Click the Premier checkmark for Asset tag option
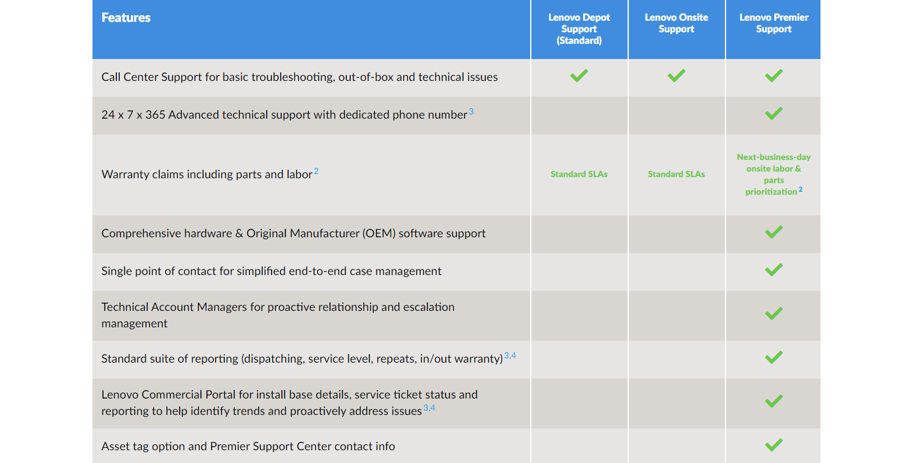Viewport: 913px width, 463px height. point(774,445)
